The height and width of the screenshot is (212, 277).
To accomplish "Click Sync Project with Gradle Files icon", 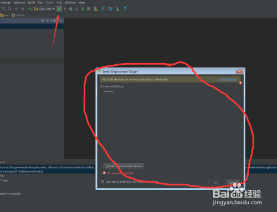I will coord(103,9).
